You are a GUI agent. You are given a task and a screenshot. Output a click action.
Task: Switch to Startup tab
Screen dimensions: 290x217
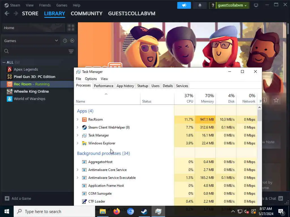click(x=143, y=86)
